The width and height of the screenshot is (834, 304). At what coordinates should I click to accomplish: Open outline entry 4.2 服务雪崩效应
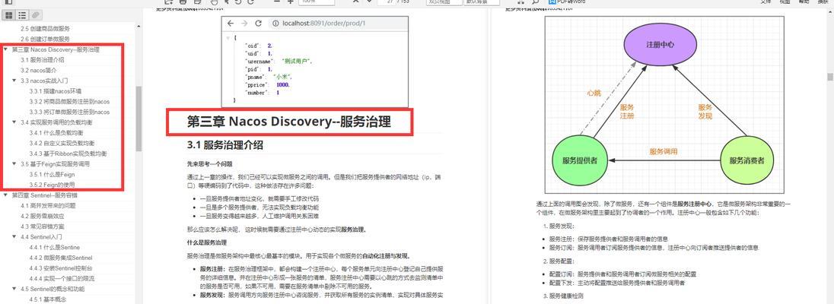[x=42, y=216]
